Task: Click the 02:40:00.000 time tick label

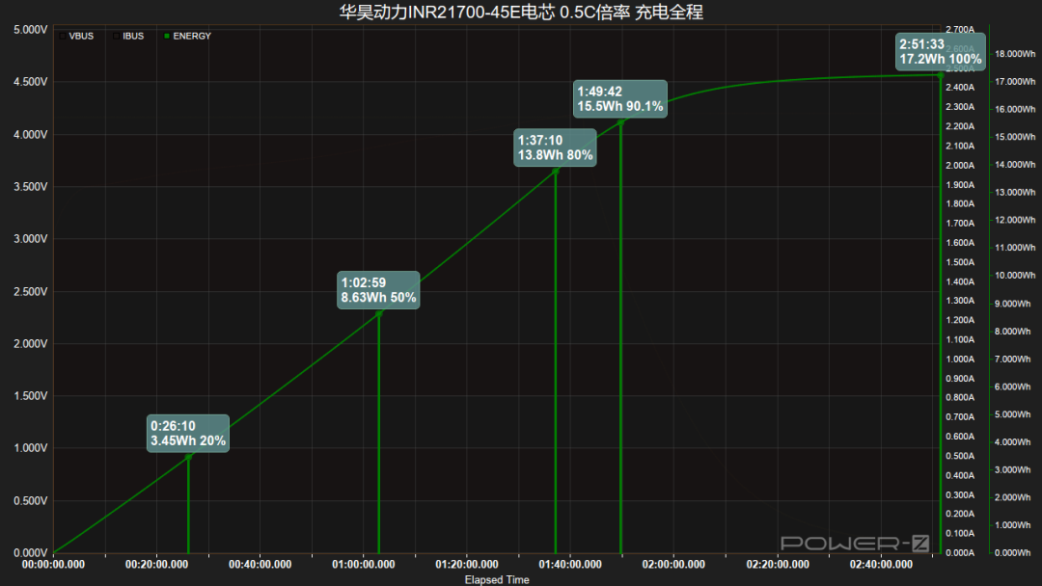Action: point(881,564)
